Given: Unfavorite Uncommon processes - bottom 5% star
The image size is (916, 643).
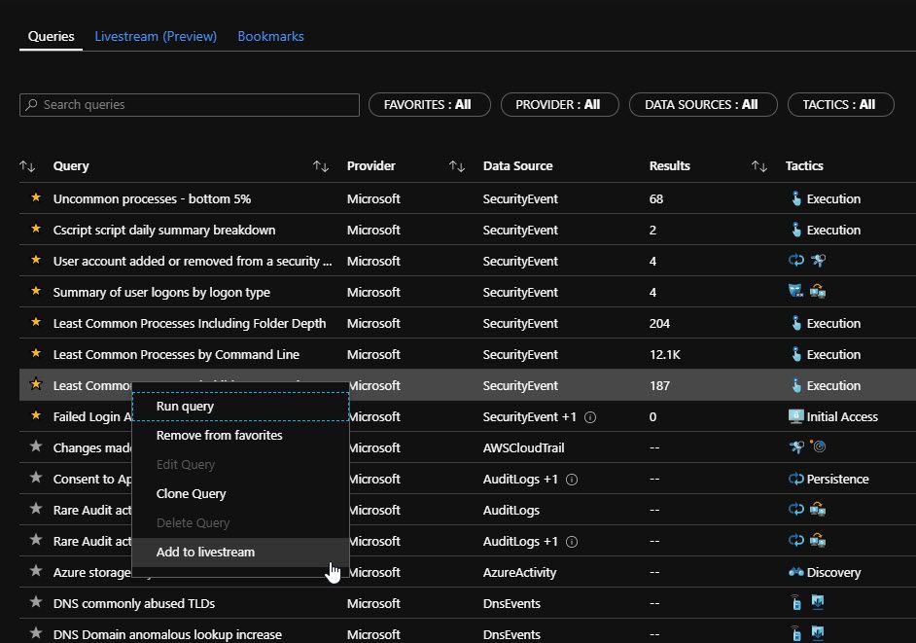Looking at the screenshot, I should (36, 198).
